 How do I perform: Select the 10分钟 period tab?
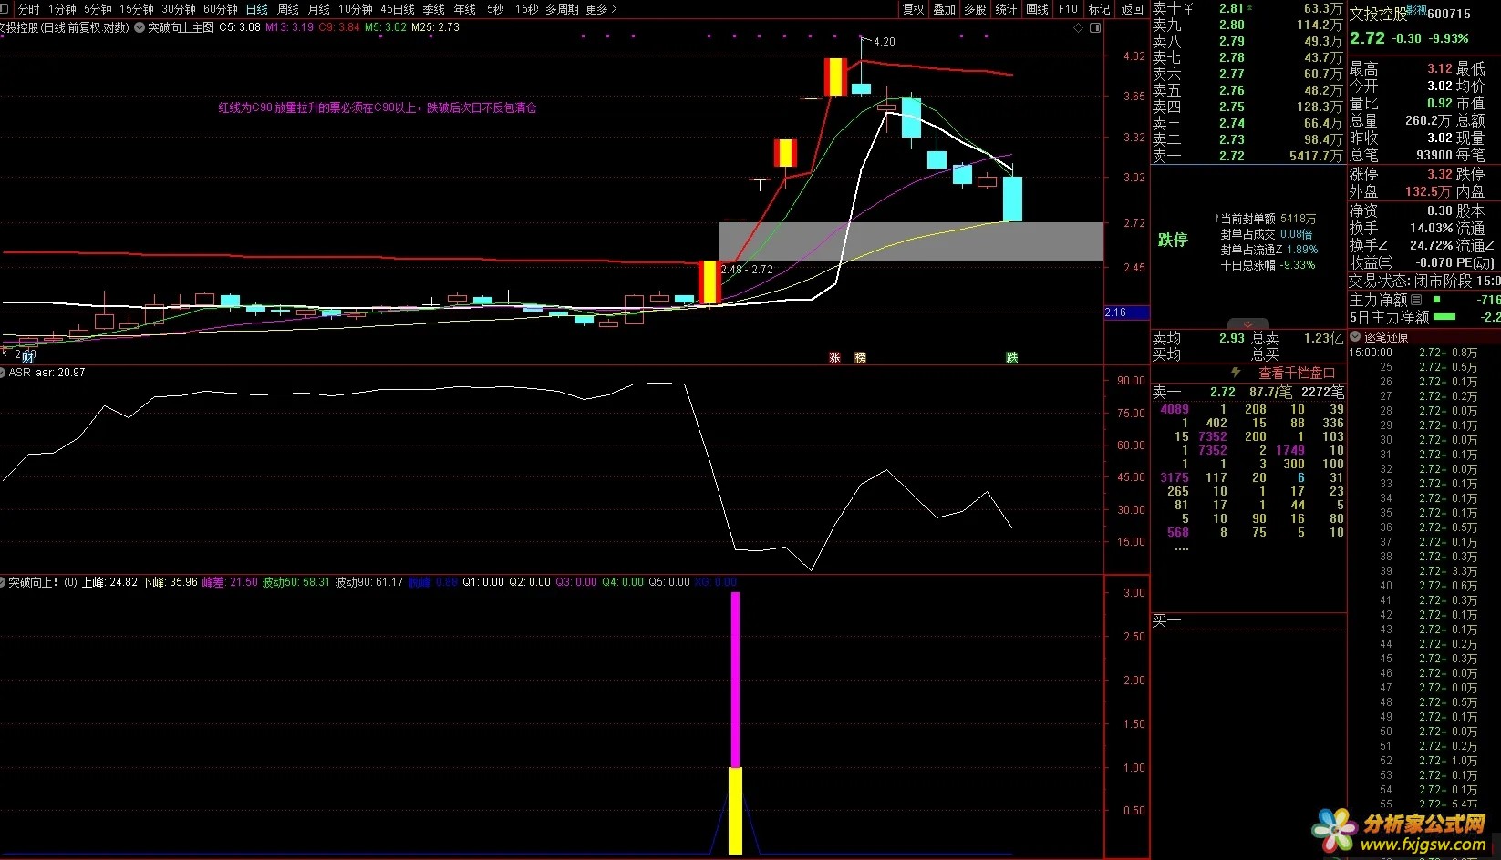point(356,9)
